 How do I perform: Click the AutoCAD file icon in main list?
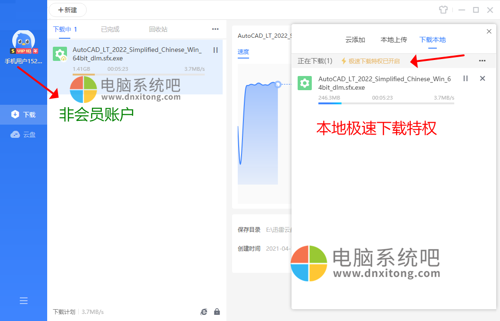pyautogui.click(x=60, y=54)
